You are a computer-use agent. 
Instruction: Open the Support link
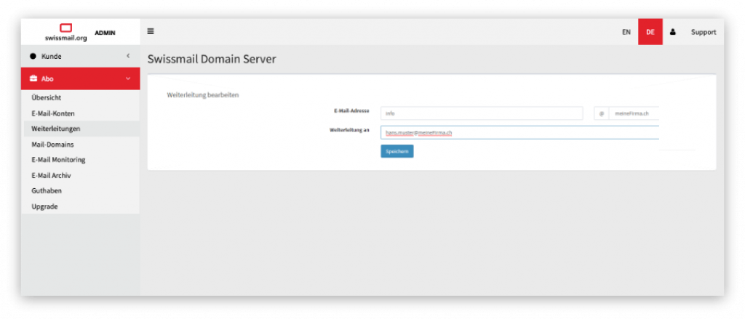(x=703, y=32)
